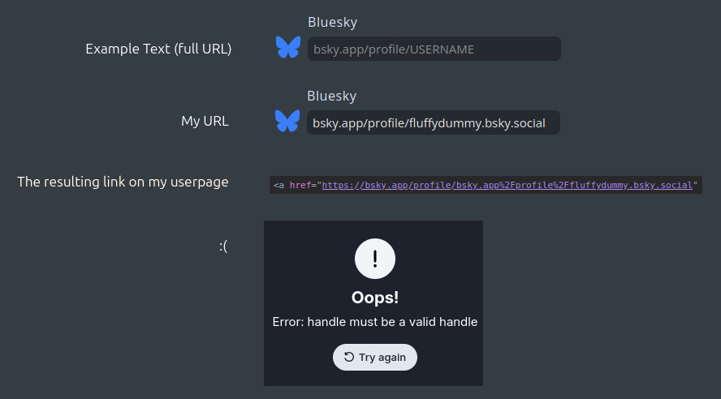The width and height of the screenshot is (721, 399).
Task: Click the dark error panel's empty top-left corner
Action: point(280,235)
